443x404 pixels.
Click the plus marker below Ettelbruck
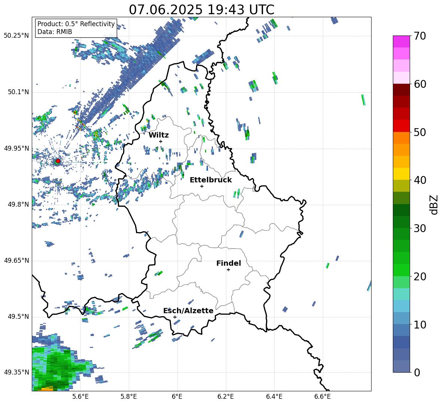tap(202, 186)
